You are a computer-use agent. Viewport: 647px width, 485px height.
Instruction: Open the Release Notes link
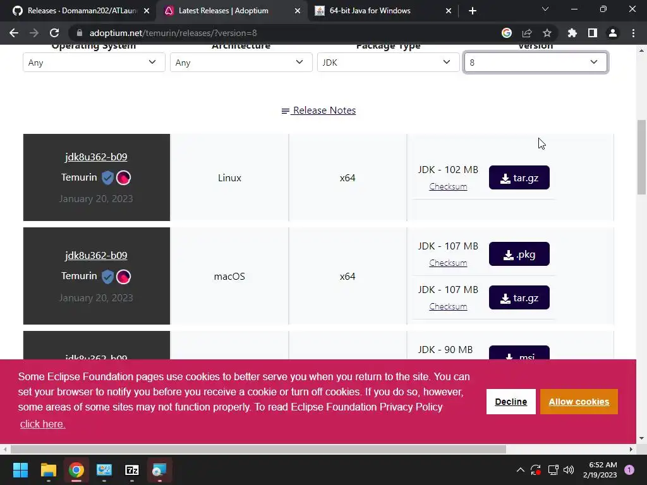point(318,111)
